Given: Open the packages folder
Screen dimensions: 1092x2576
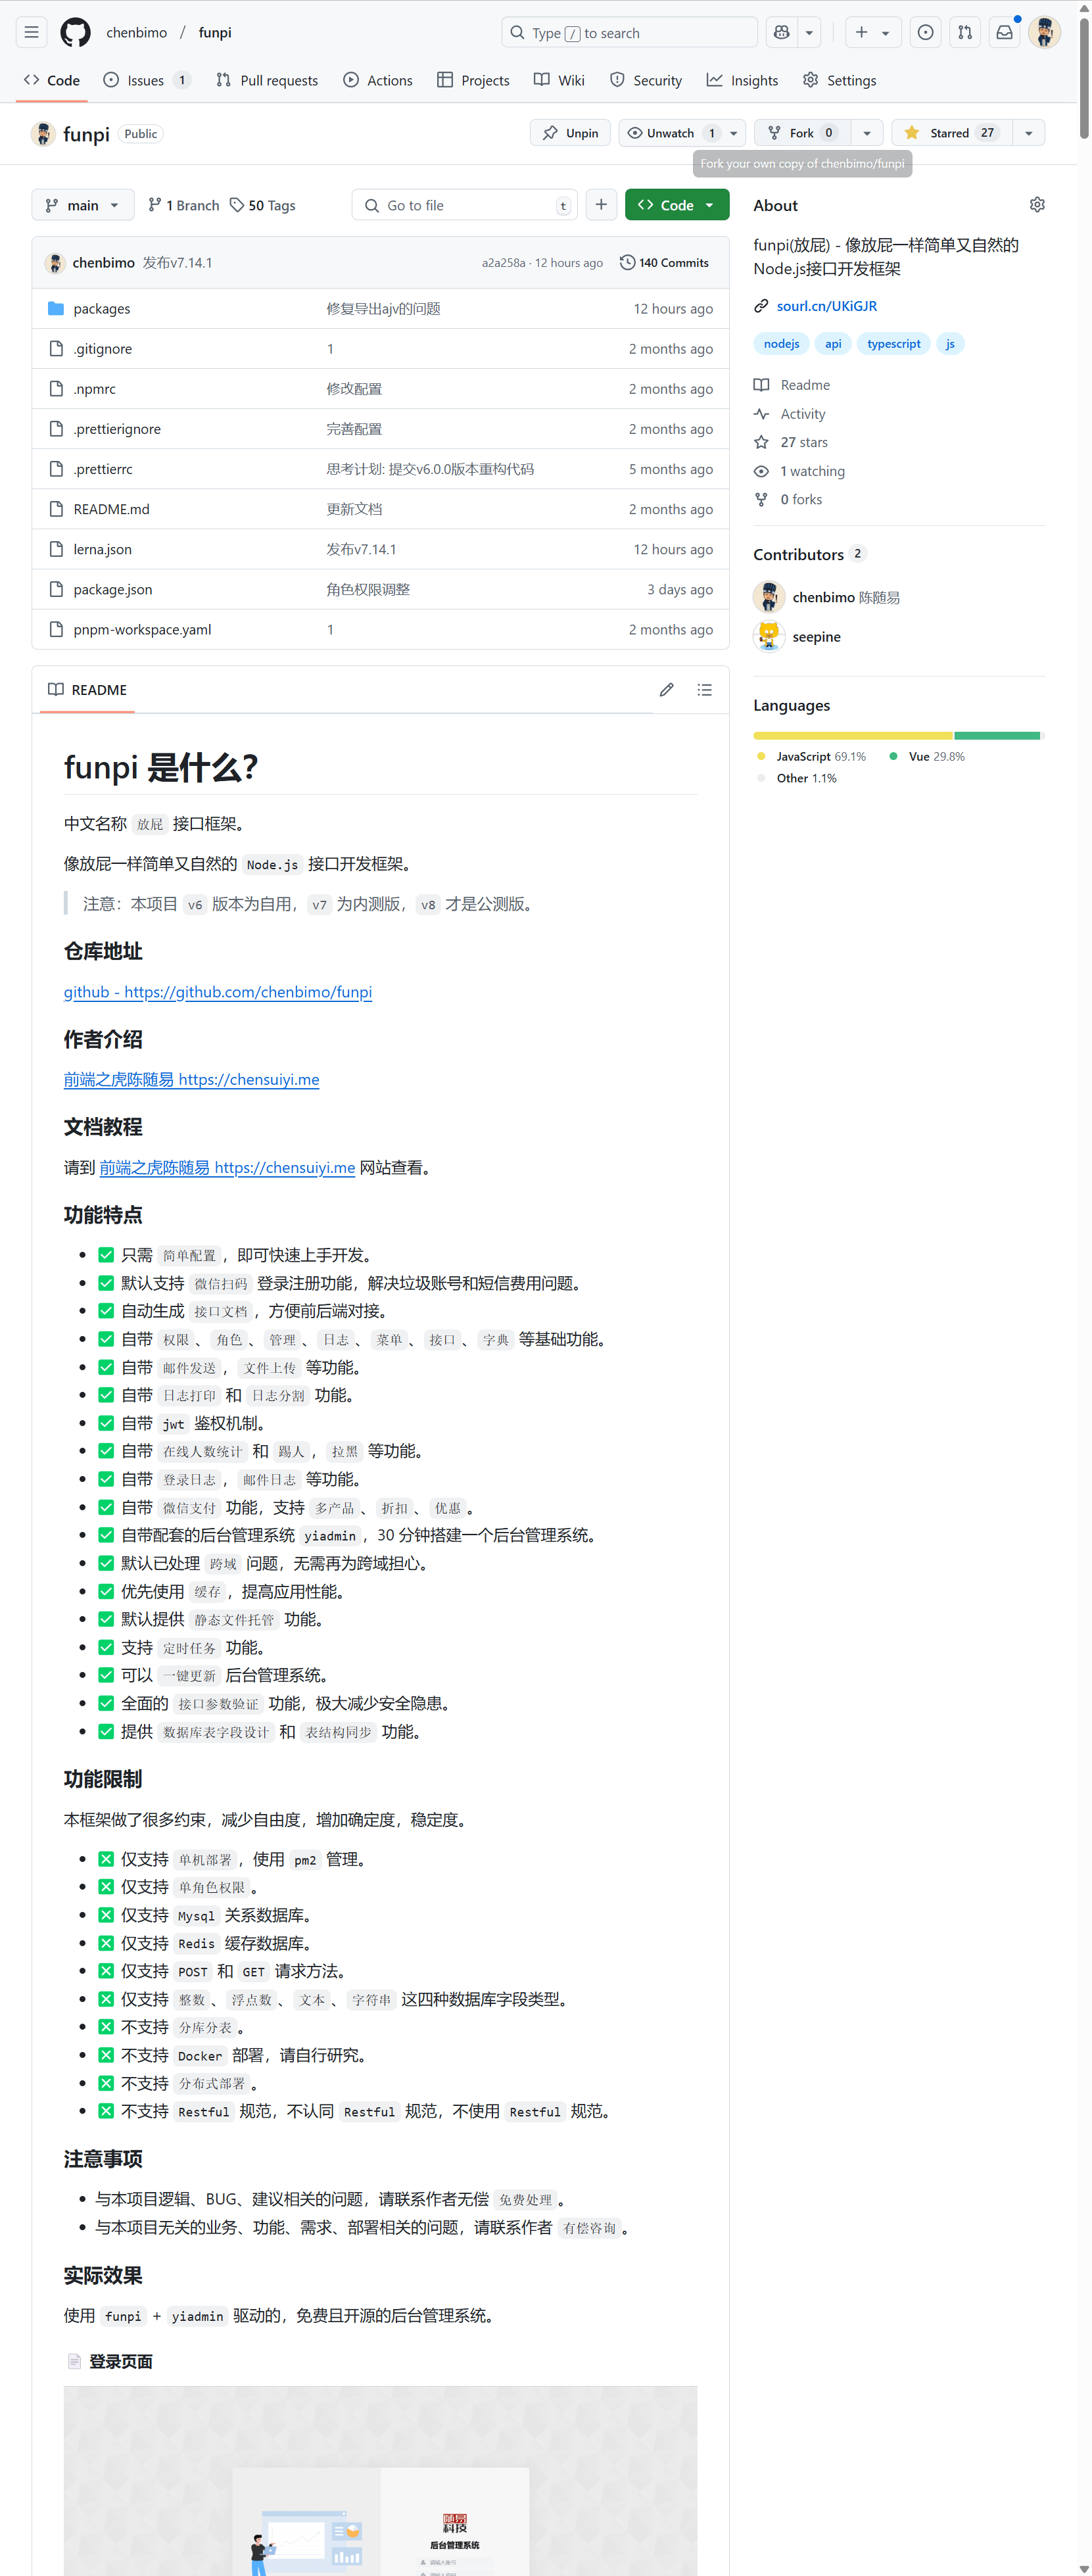Looking at the screenshot, I should 102,309.
